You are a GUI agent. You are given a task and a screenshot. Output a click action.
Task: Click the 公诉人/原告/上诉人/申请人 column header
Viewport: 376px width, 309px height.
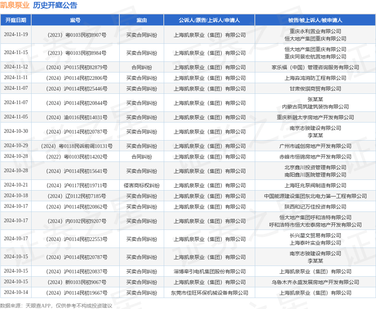209,20
